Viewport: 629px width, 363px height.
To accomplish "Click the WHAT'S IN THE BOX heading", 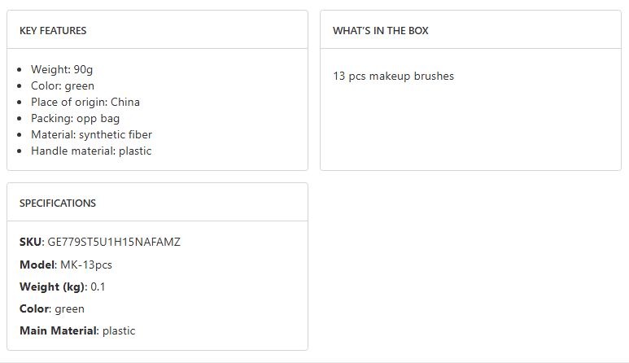I will coord(380,31).
